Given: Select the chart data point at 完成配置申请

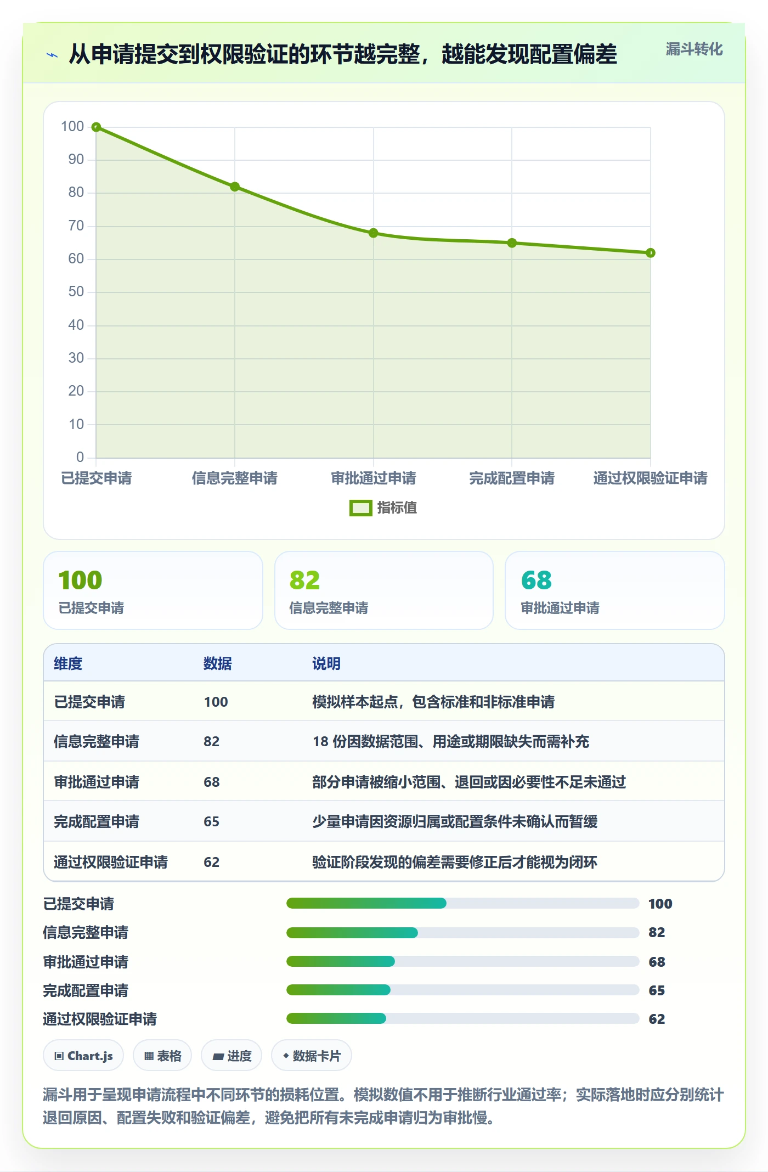Looking at the screenshot, I should point(512,243).
